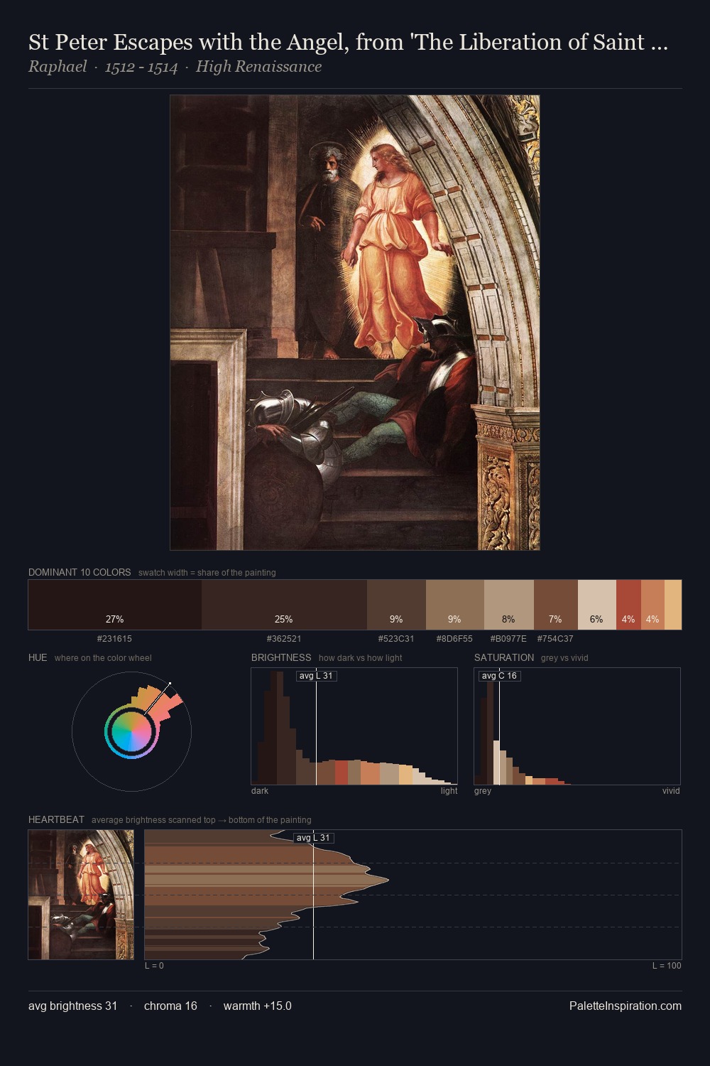Click 'grey vs vivid' subtitle
The width and height of the screenshot is (710, 1066).
[564, 658]
